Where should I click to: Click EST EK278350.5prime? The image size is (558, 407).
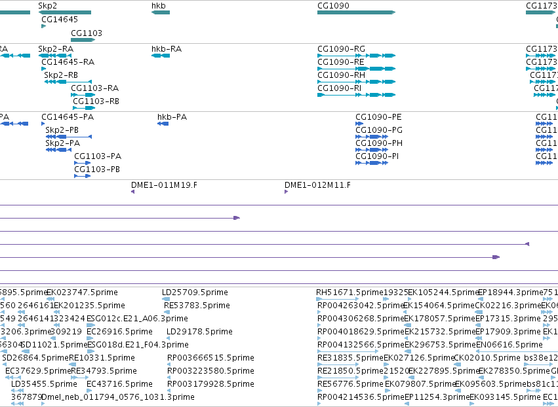(514, 371)
